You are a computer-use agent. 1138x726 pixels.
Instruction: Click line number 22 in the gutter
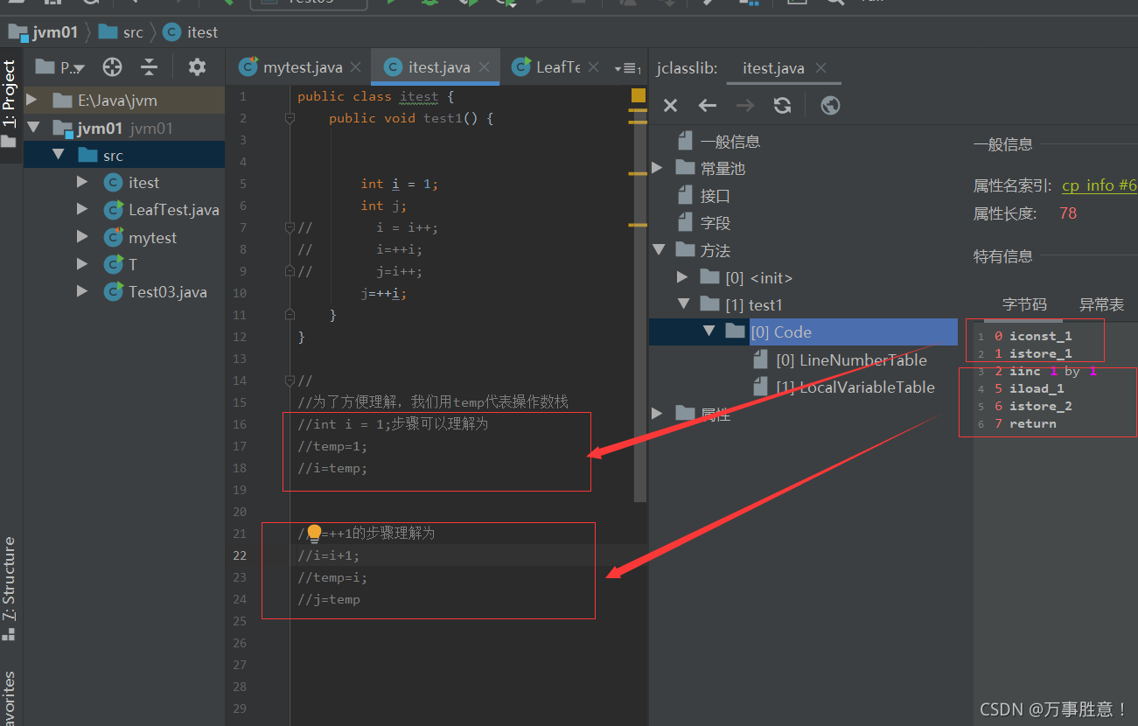click(x=241, y=555)
